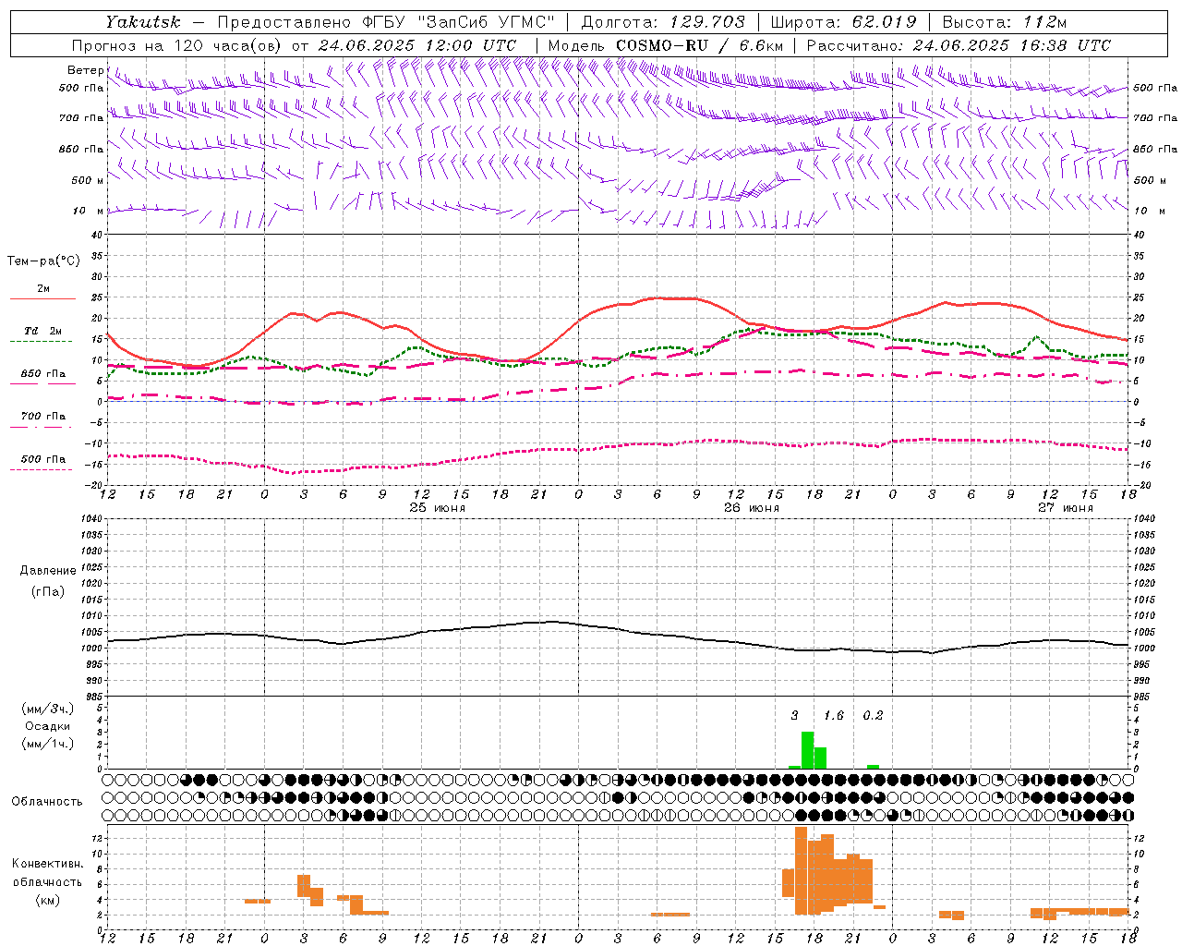Select the latitude value "Широта: 62.019"

pyautogui.click(x=844, y=22)
